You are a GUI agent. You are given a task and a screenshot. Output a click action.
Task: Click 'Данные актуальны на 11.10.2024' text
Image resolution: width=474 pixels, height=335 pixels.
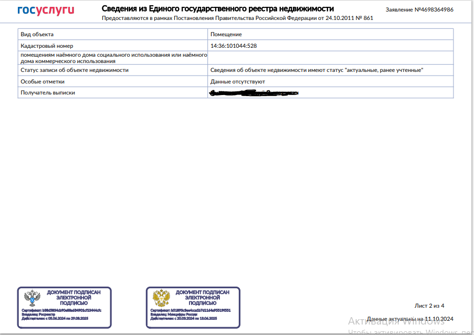[x=410, y=319]
